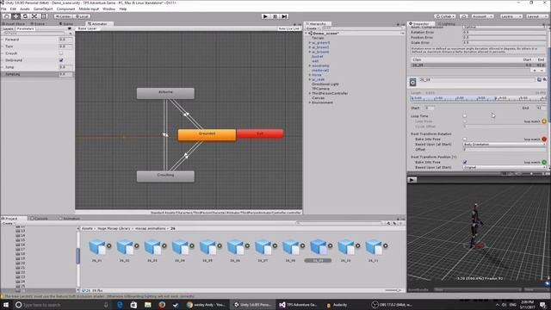Adjust the Project asset icon size slider
The height and width of the screenshot is (310, 551).
point(393,291)
